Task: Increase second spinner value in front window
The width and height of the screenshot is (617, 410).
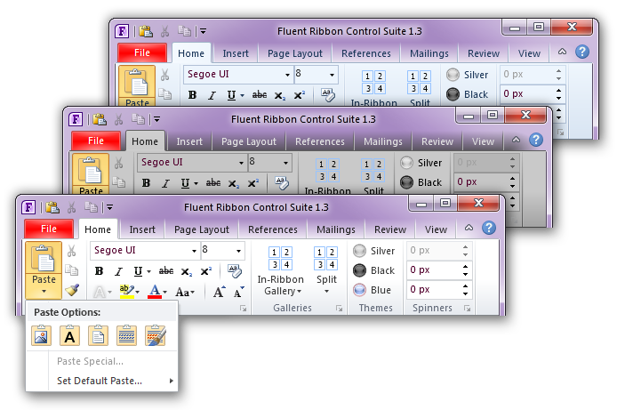Action: tap(466, 267)
